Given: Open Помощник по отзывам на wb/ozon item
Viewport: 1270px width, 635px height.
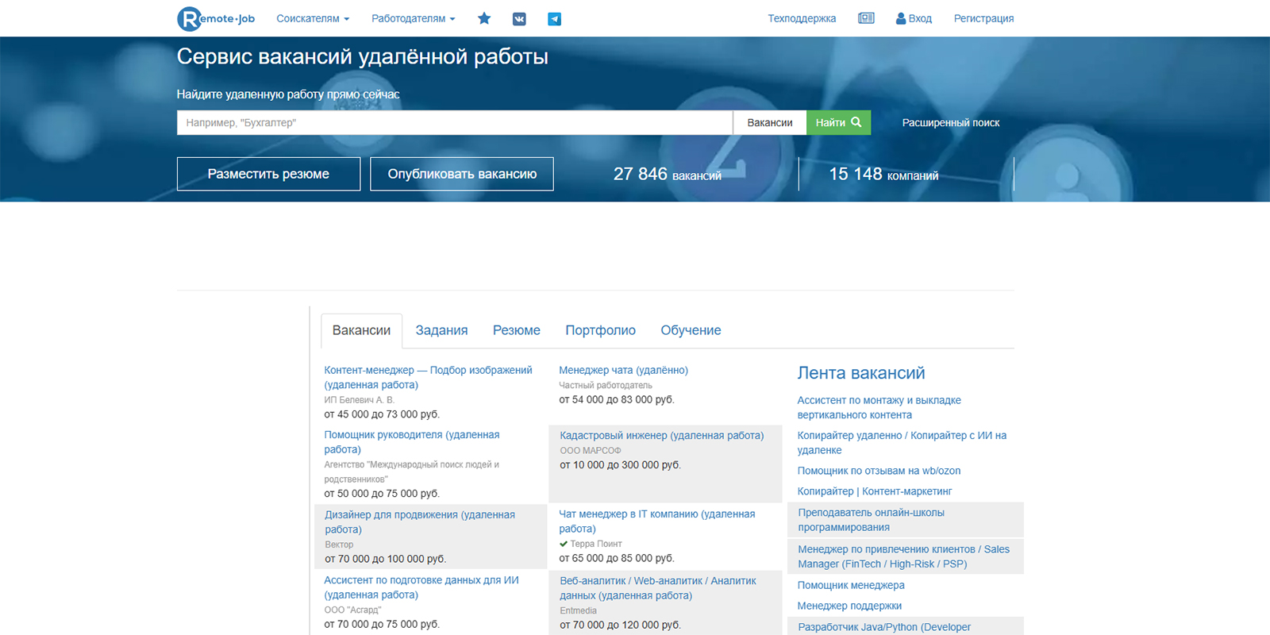Looking at the screenshot, I should 879,471.
